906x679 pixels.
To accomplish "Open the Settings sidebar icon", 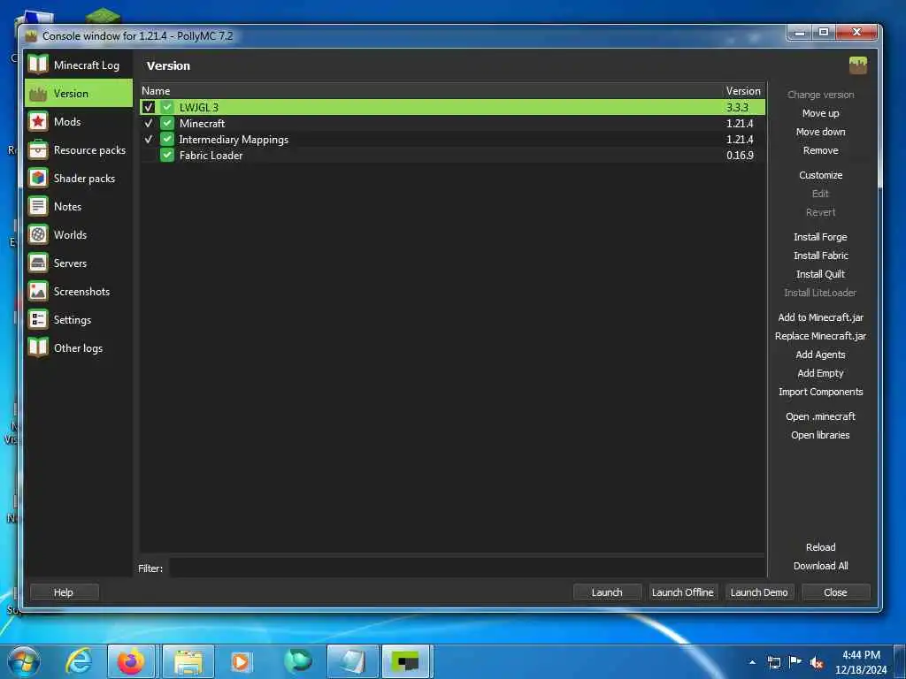I will click(x=38, y=319).
